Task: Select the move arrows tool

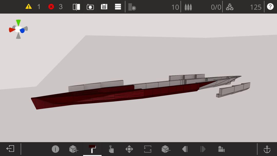Action: point(129,149)
